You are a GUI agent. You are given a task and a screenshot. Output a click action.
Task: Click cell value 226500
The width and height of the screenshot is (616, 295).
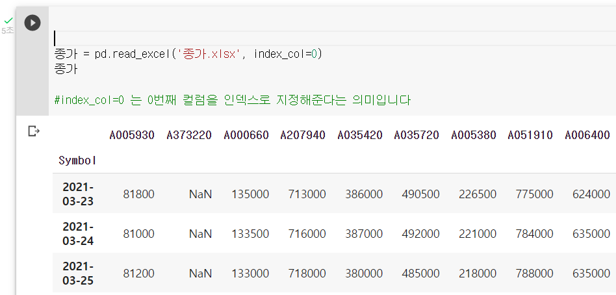click(478, 194)
